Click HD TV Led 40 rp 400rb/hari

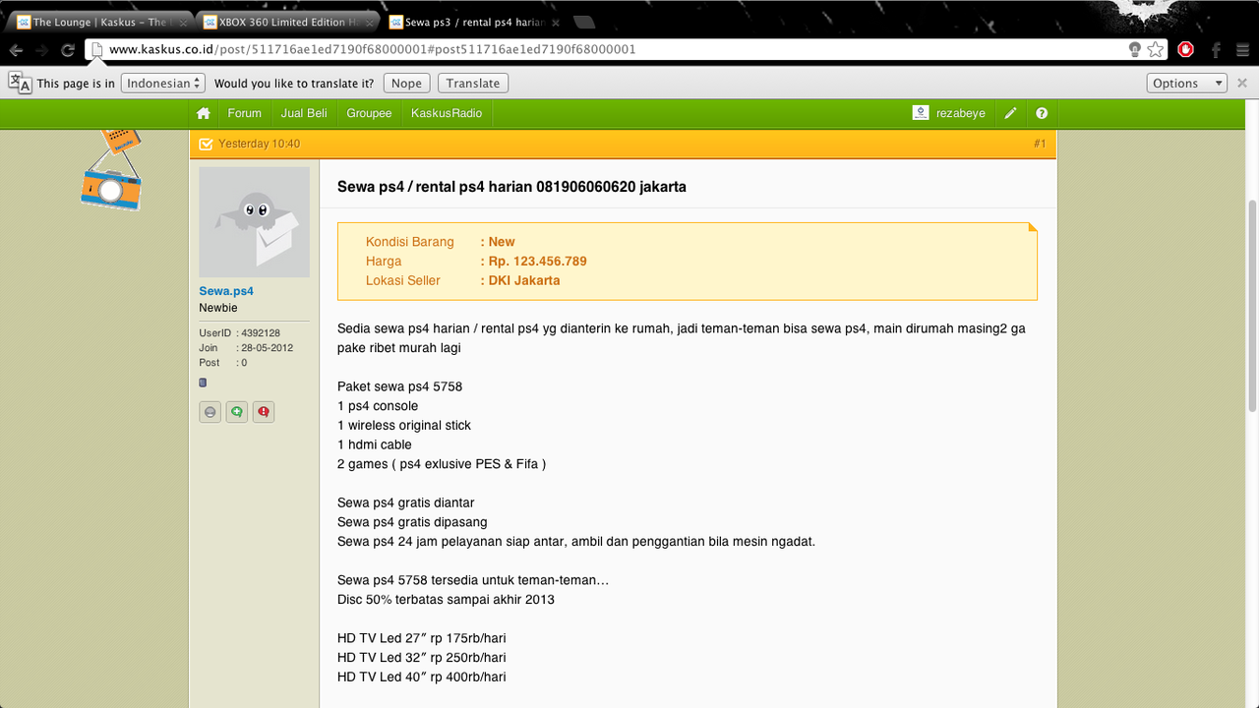click(422, 677)
